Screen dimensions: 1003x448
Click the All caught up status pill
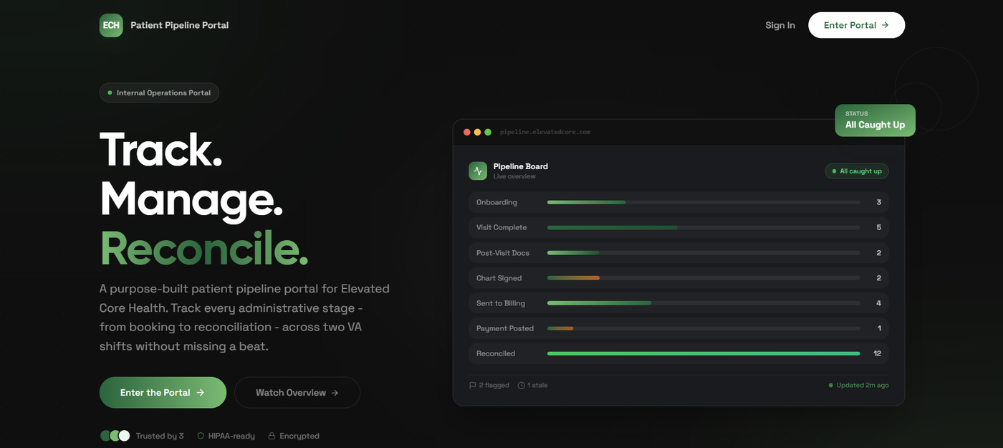point(857,171)
